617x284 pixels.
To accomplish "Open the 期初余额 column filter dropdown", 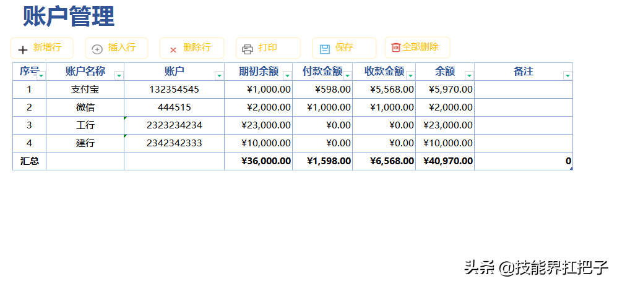I will (287, 76).
